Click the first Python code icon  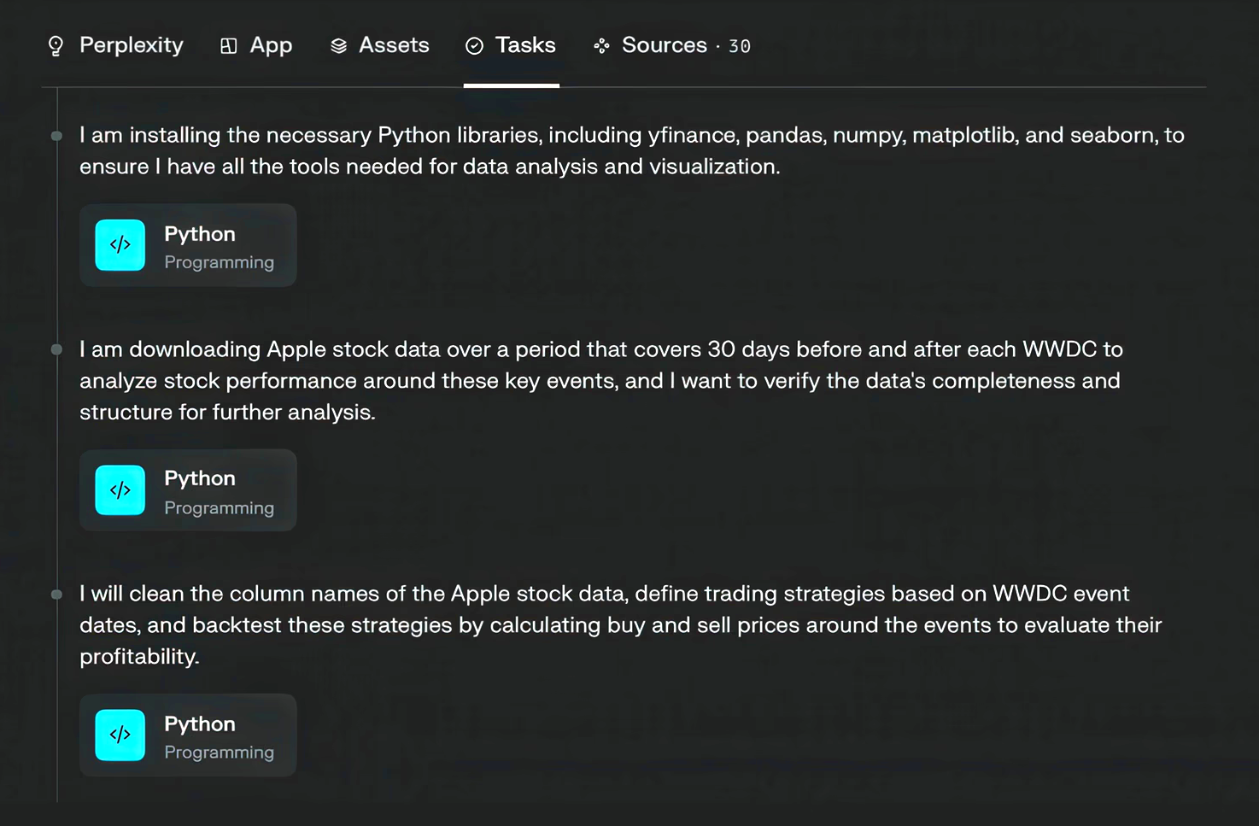(120, 245)
